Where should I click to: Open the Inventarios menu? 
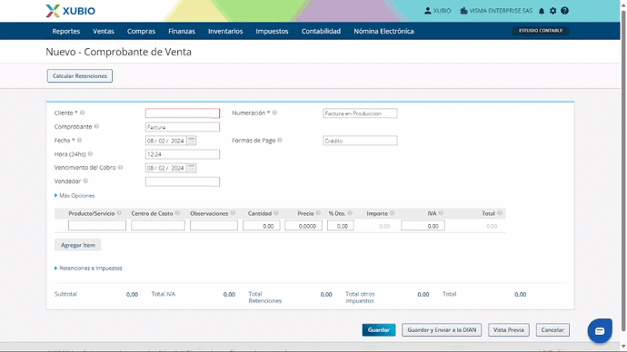pyautogui.click(x=225, y=31)
